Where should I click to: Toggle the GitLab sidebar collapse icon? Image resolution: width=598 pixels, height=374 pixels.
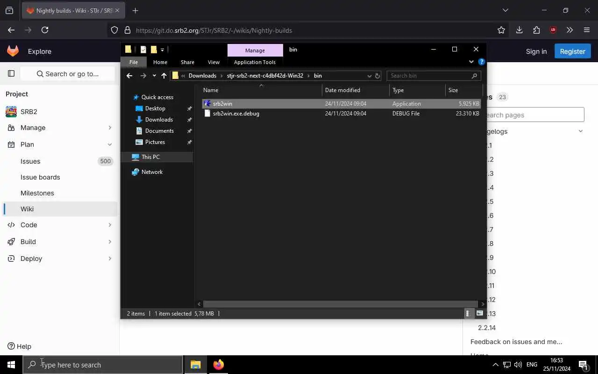(x=11, y=73)
